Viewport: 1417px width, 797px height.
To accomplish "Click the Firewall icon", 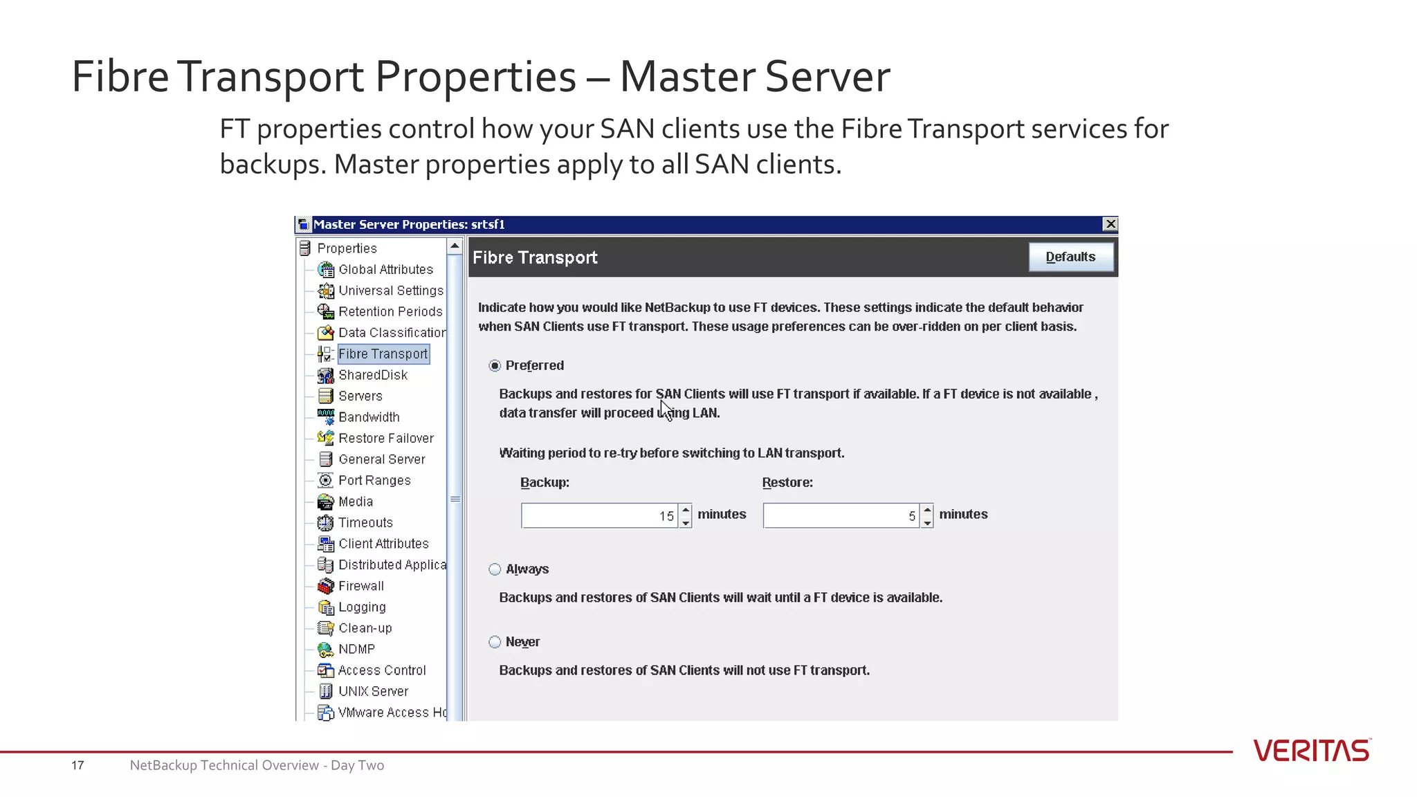I will point(326,586).
